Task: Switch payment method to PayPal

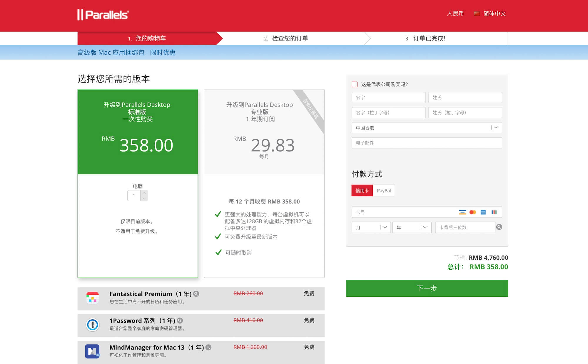Action: (x=384, y=190)
